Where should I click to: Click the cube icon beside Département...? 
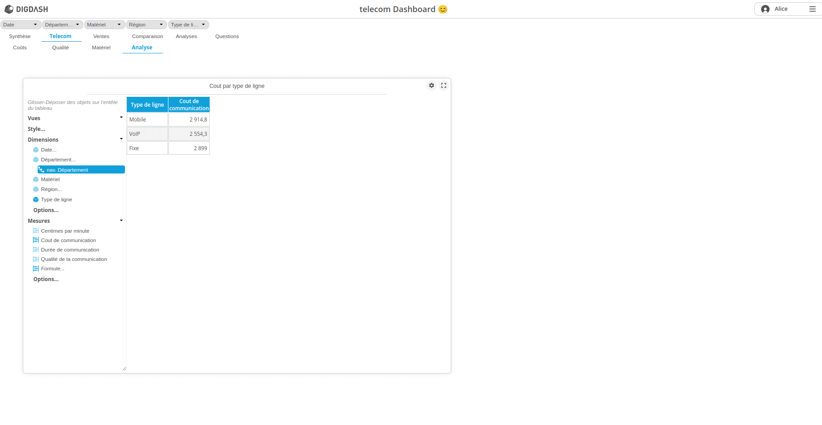coord(36,160)
